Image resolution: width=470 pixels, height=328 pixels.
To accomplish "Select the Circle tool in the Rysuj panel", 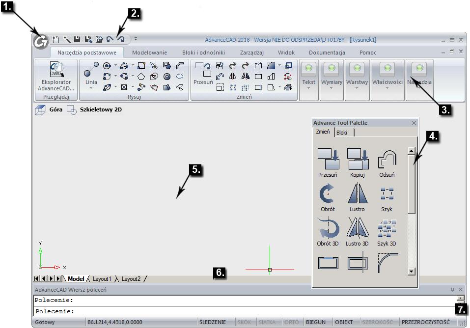I will point(107,66).
